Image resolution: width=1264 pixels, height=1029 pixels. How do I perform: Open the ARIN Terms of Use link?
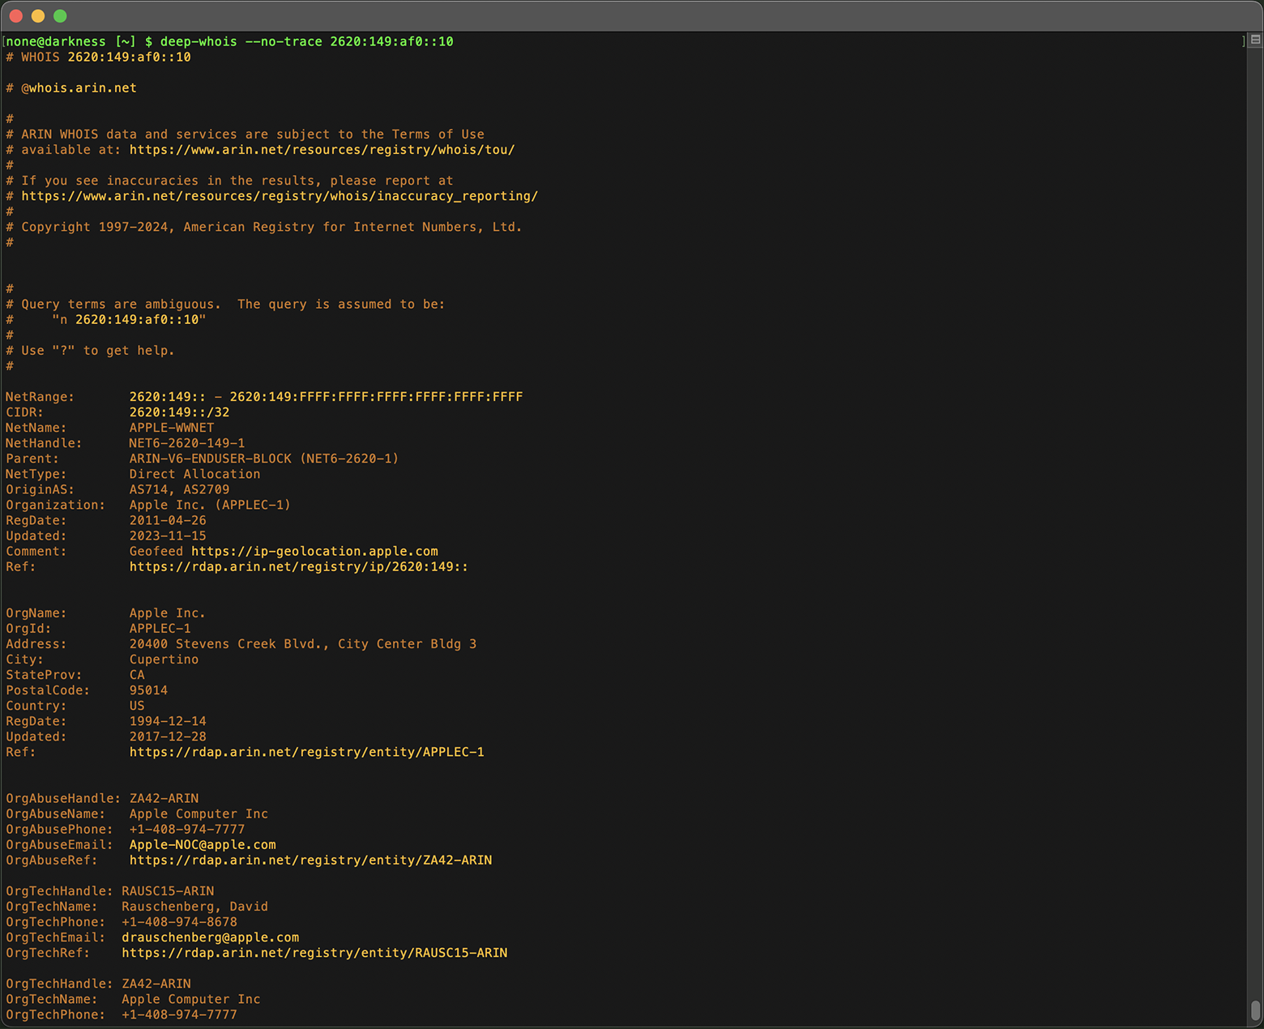pyautogui.click(x=322, y=150)
